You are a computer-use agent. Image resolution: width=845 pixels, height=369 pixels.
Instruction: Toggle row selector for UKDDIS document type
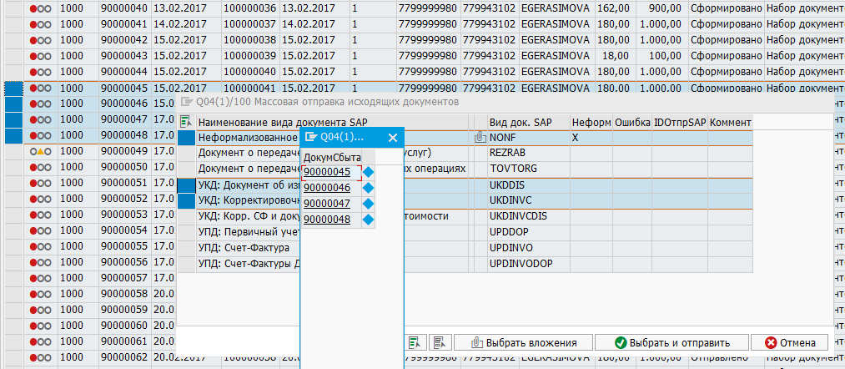point(186,184)
